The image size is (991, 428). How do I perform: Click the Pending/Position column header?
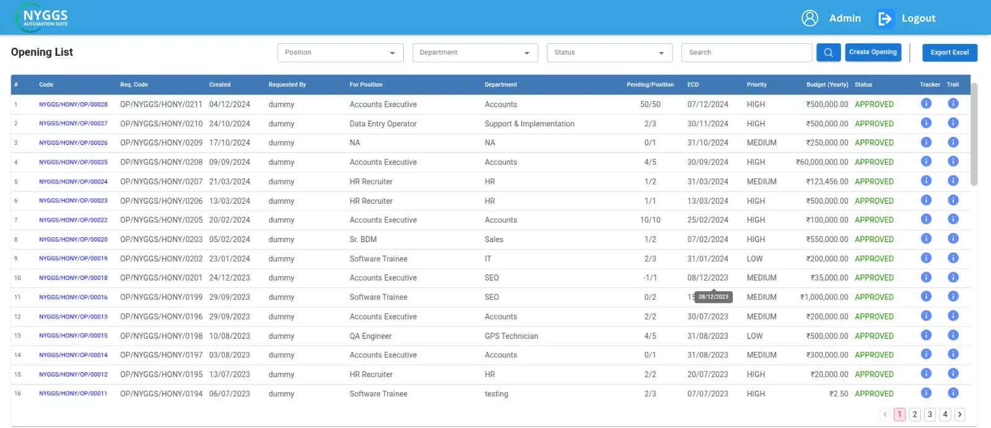(x=650, y=85)
